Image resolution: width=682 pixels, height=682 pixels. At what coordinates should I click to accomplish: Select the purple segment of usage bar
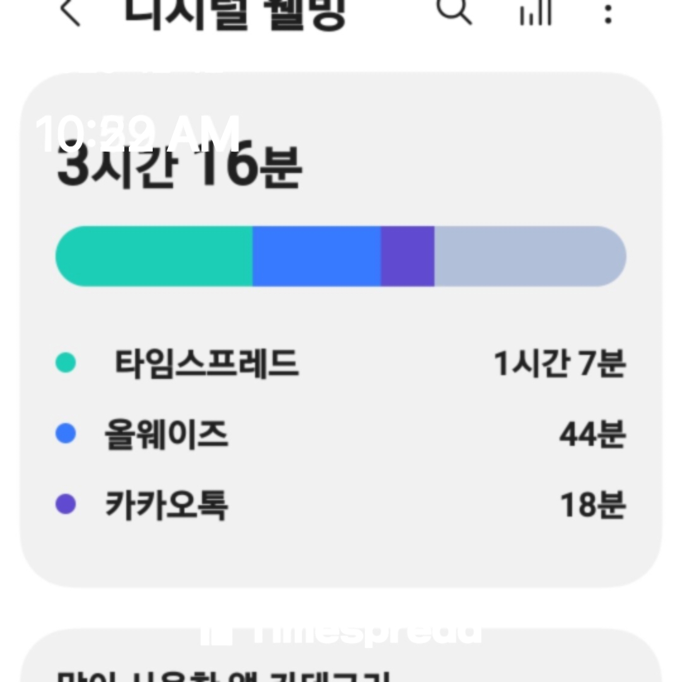click(x=407, y=256)
